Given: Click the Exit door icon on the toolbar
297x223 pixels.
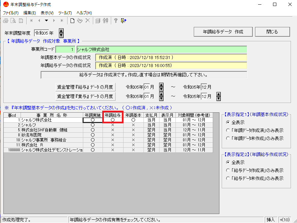Looking at the screenshot, I should click(123, 20).
